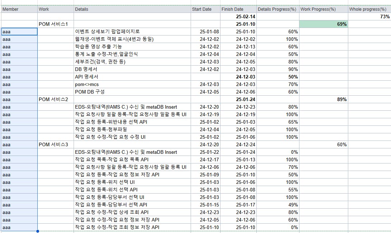Select the 작업 요청 등록-위치 선택 API cell
The image size is (391, 233).
coord(132,190)
